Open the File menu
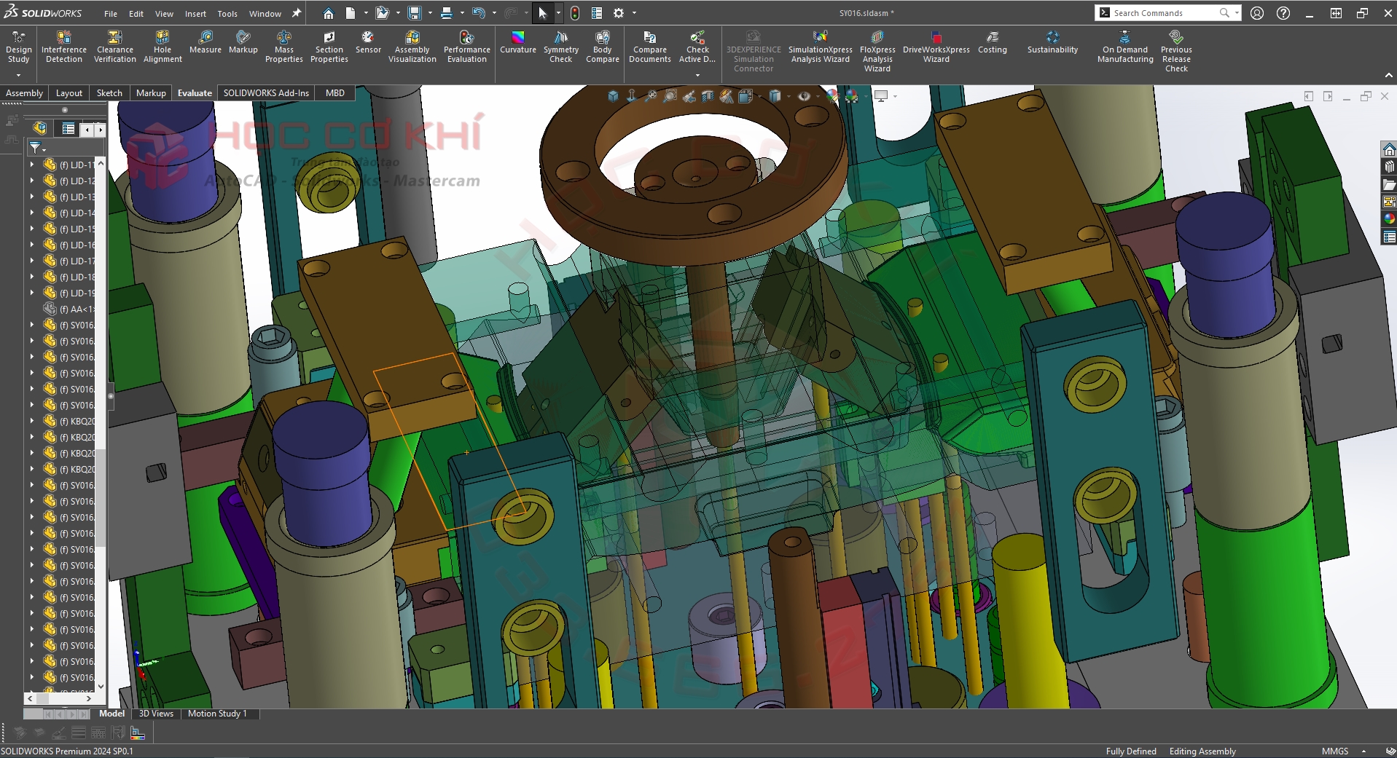Viewport: 1397px width, 758px height. click(x=111, y=14)
